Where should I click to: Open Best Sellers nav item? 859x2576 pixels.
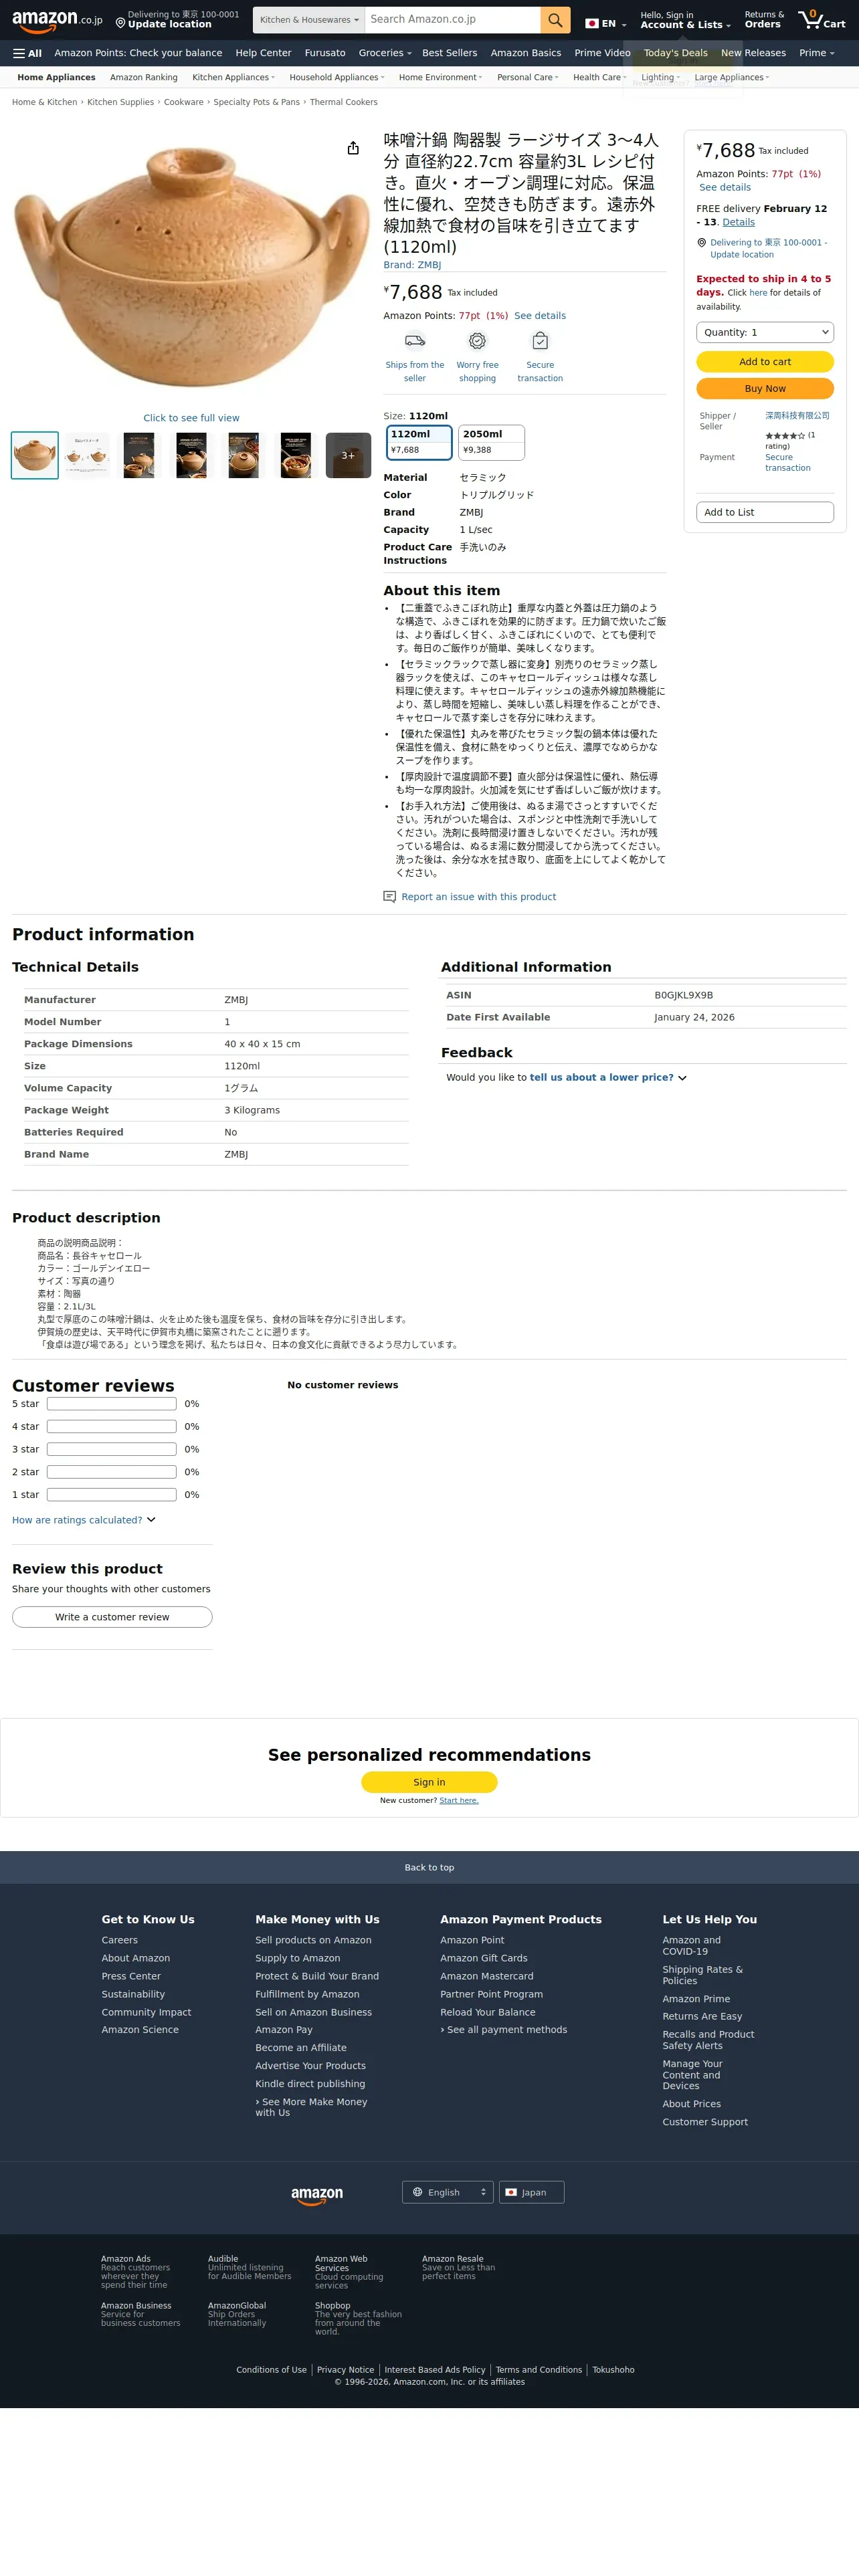[x=449, y=53]
